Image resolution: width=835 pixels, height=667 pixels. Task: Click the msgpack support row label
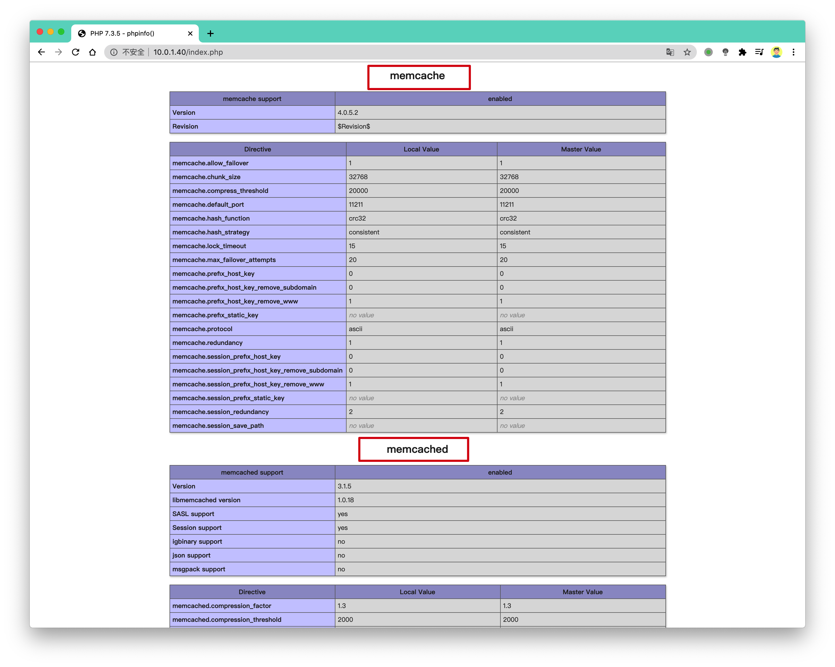199,569
